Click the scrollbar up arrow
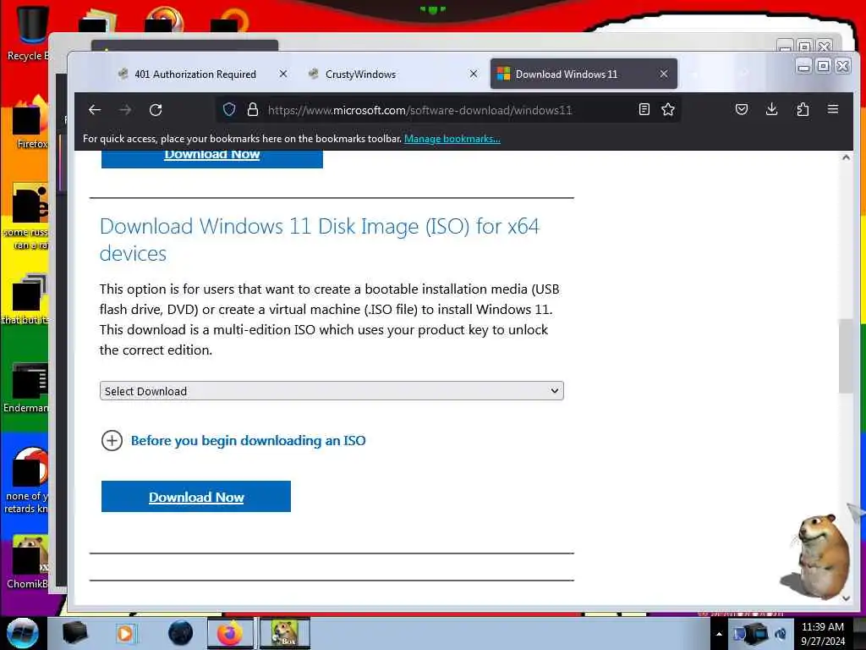 [x=846, y=157]
